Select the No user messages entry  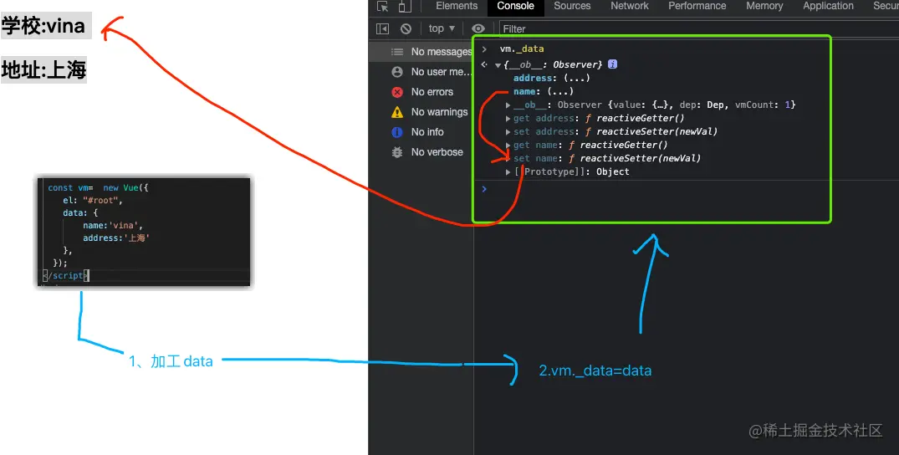[421, 72]
